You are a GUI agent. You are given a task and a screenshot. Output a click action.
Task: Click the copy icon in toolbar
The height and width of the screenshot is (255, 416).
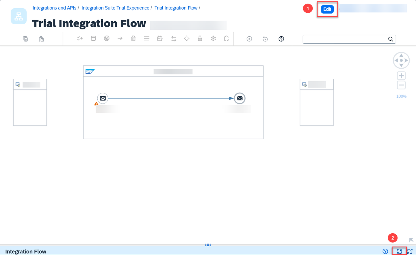25,39
